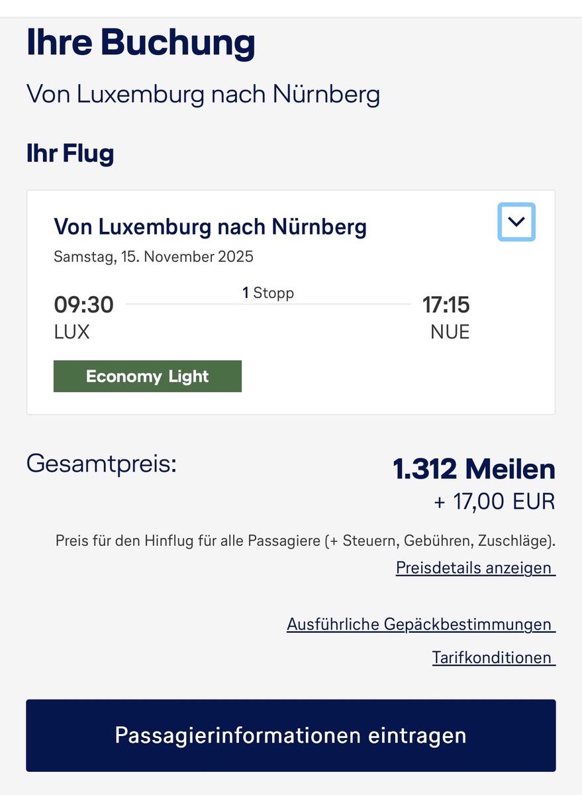Select the green Economy Light badge
This screenshot has height=795, width=582.
click(148, 376)
